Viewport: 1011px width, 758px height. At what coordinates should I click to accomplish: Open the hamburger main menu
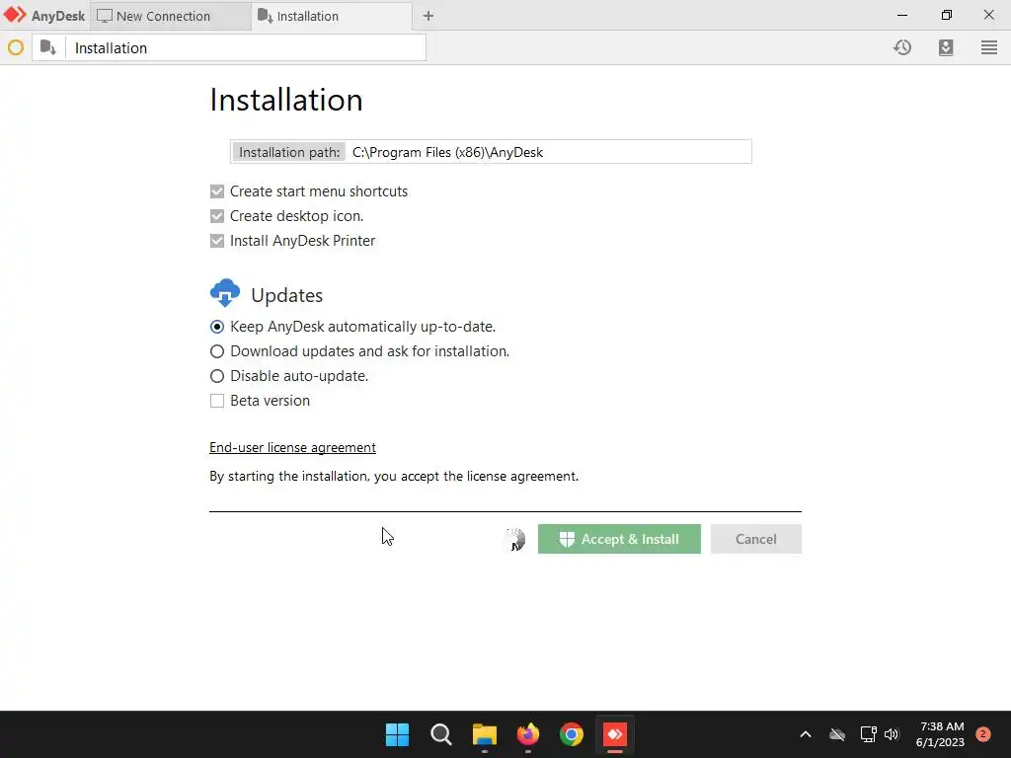coord(989,47)
